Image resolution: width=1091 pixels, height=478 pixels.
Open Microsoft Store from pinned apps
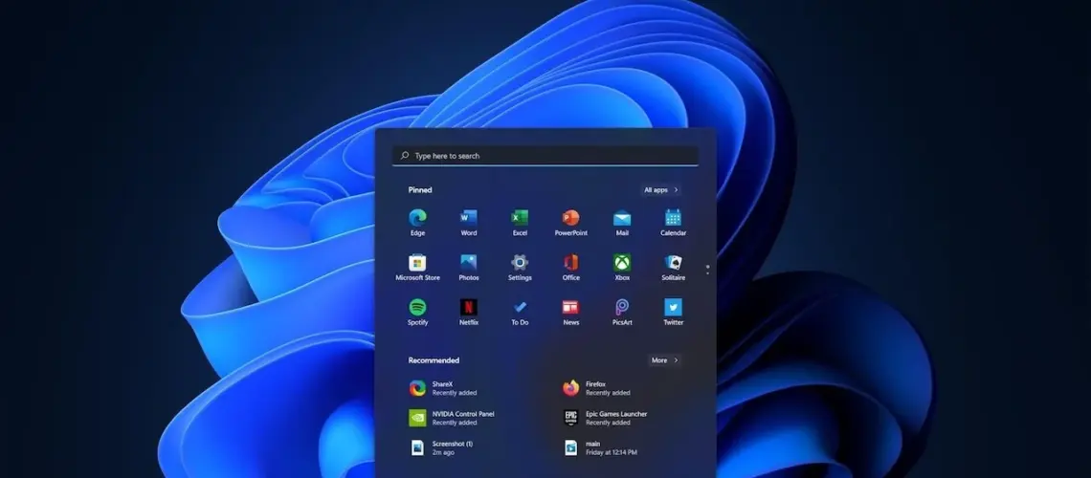point(417,263)
